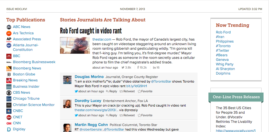The width and height of the screenshot is (269, 132).
Task: Open the ABC News publication link
Action: coord(22,27)
